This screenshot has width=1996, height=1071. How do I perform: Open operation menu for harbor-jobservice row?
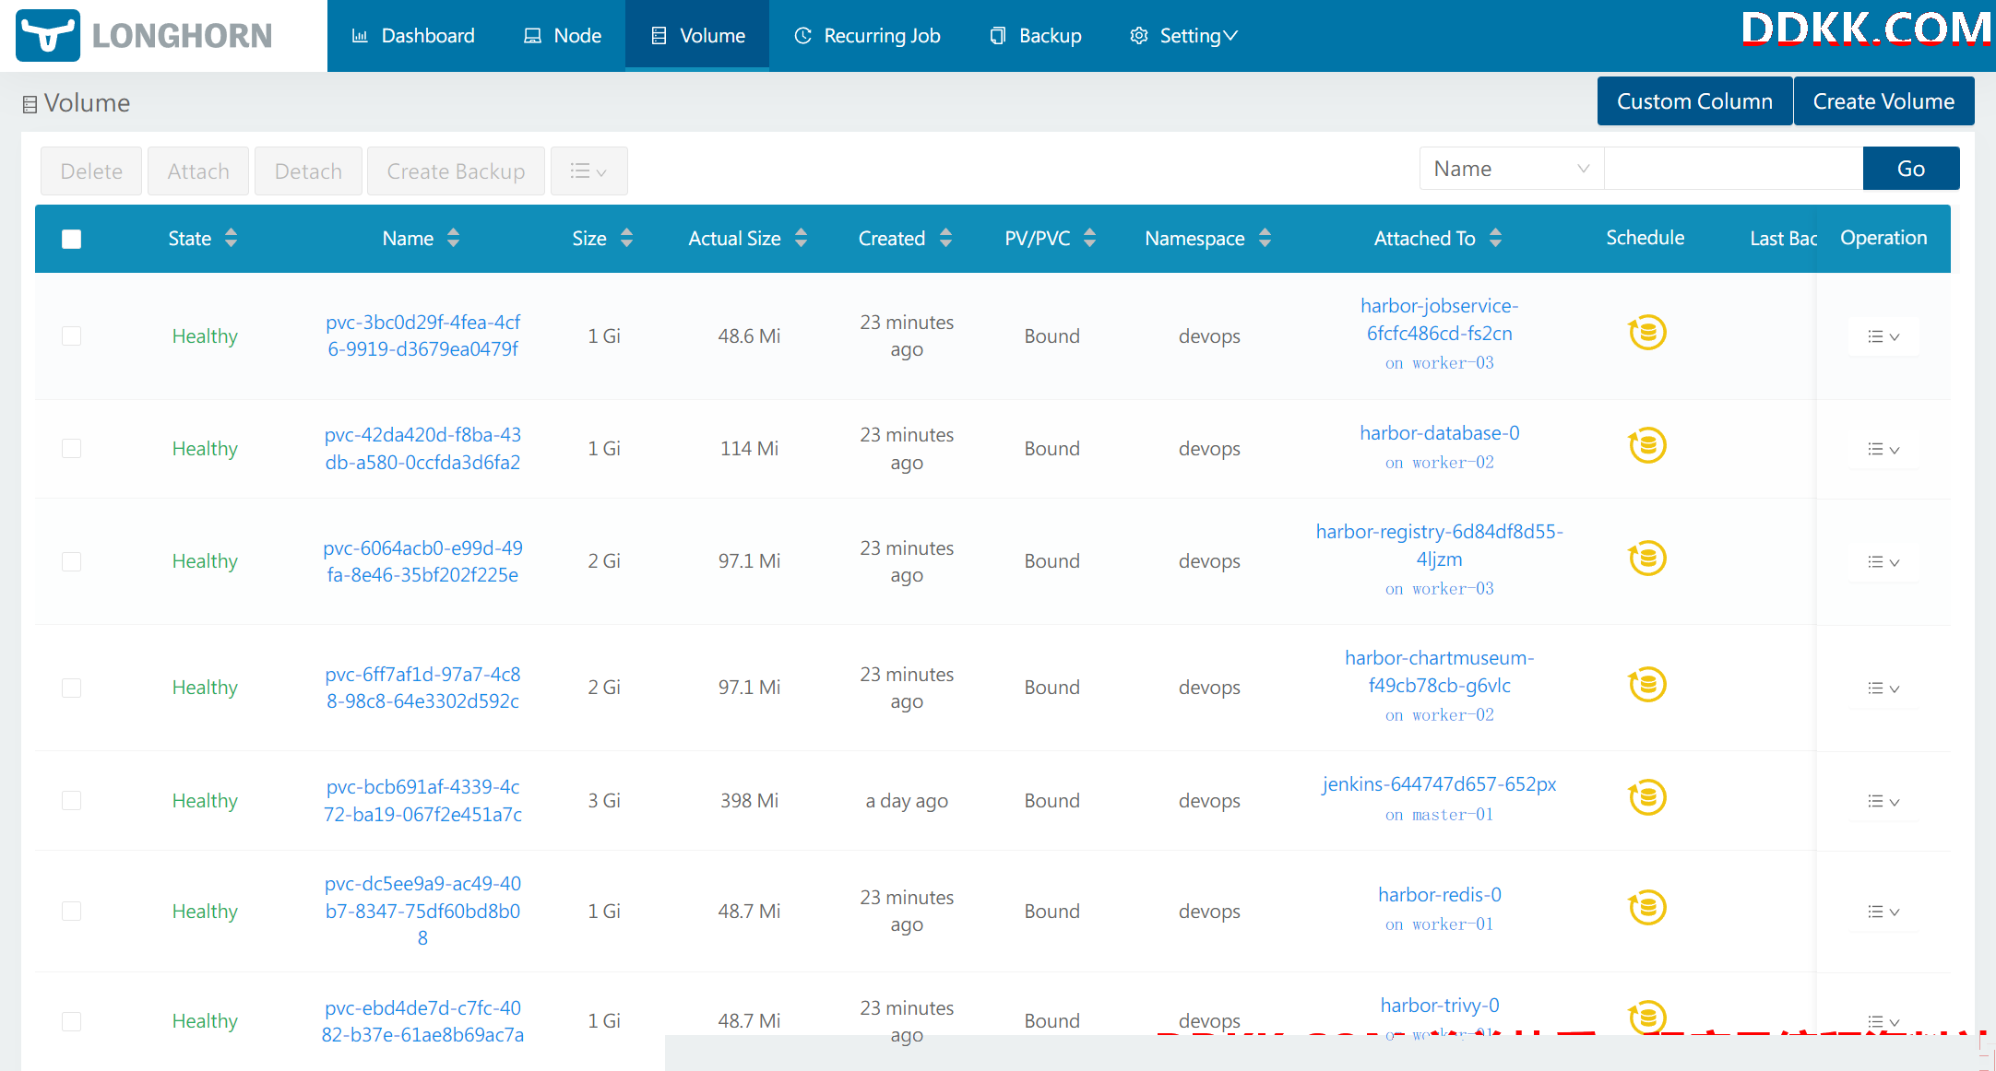pos(1883,336)
